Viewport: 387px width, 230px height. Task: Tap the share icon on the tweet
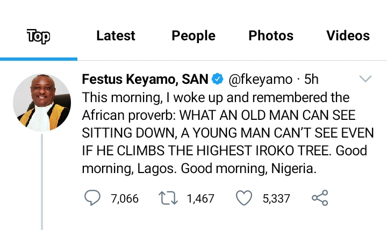point(320,198)
